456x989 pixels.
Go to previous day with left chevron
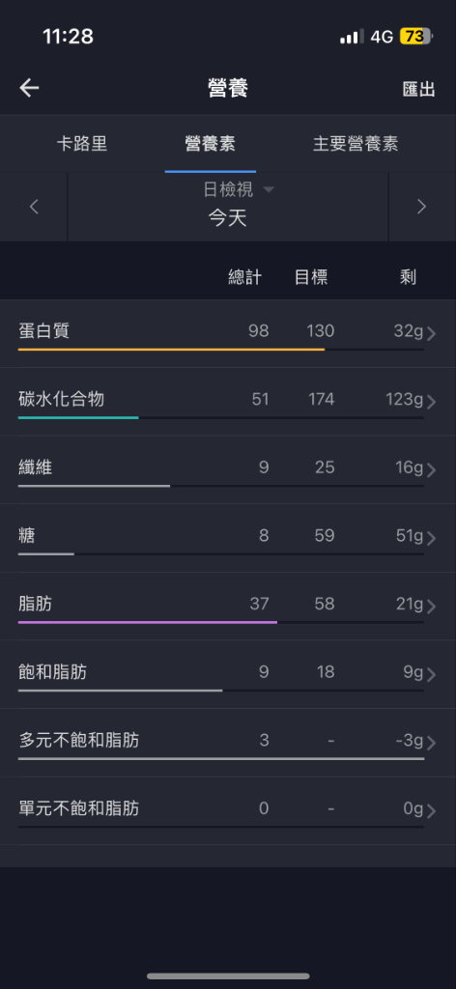pos(34,207)
